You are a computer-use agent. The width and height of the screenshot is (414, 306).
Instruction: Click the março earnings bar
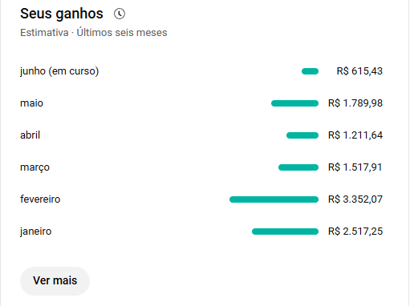click(298, 167)
